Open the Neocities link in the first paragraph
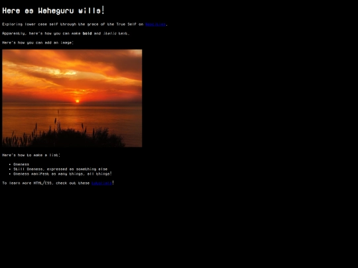 click(x=155, y=24)
